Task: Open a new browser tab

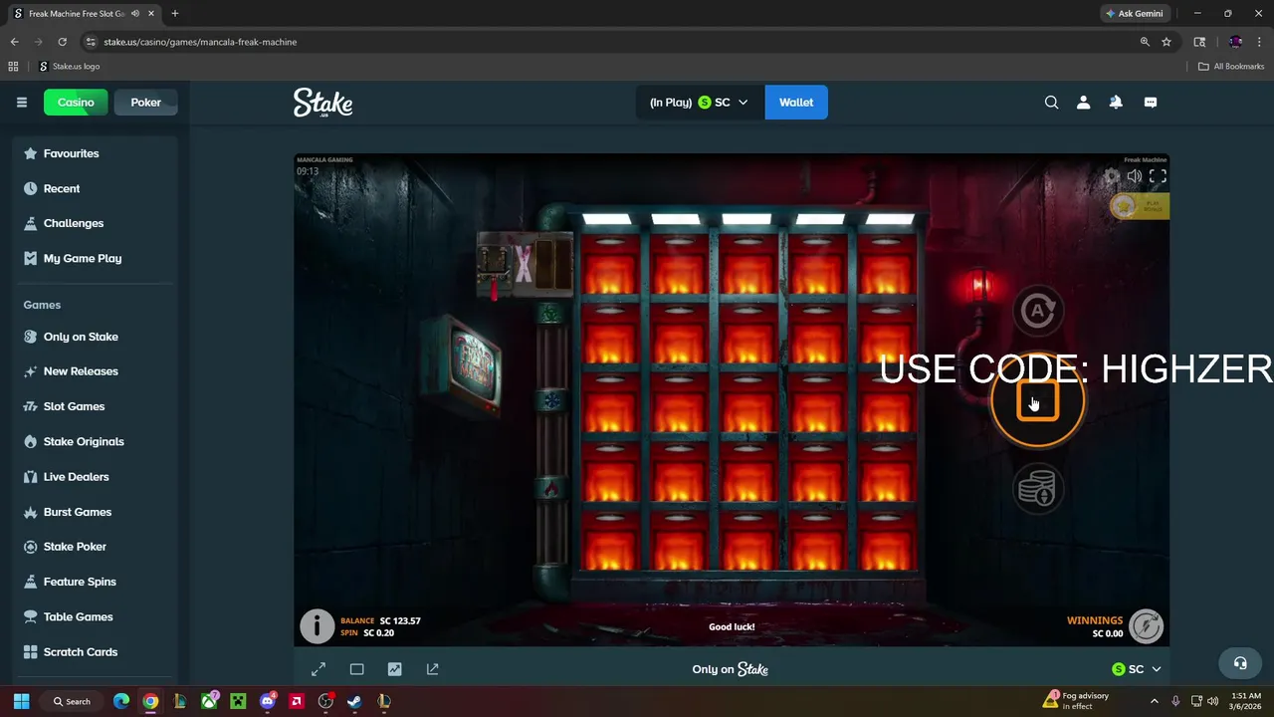Action: tap(175, 14)
